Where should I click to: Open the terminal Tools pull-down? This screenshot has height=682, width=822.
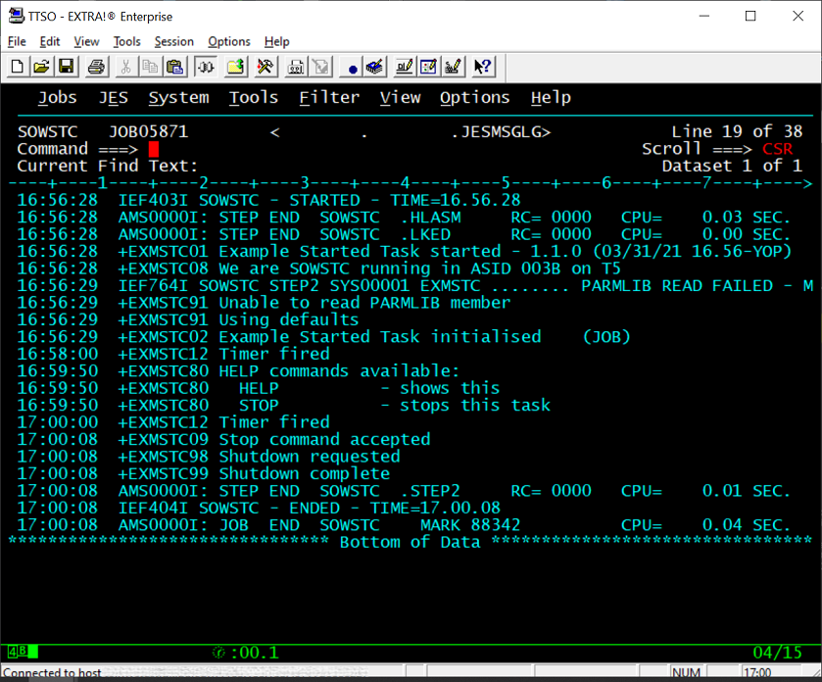coord(254,98)
